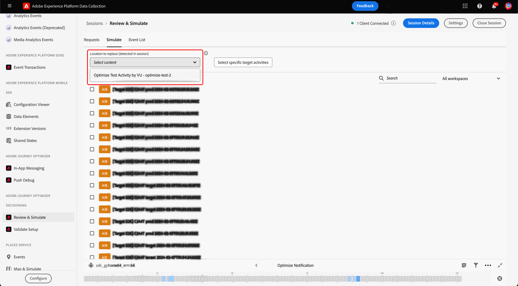Click info icon beside 1 Client Connected
518x286 pixels.
tap(393, 23)
